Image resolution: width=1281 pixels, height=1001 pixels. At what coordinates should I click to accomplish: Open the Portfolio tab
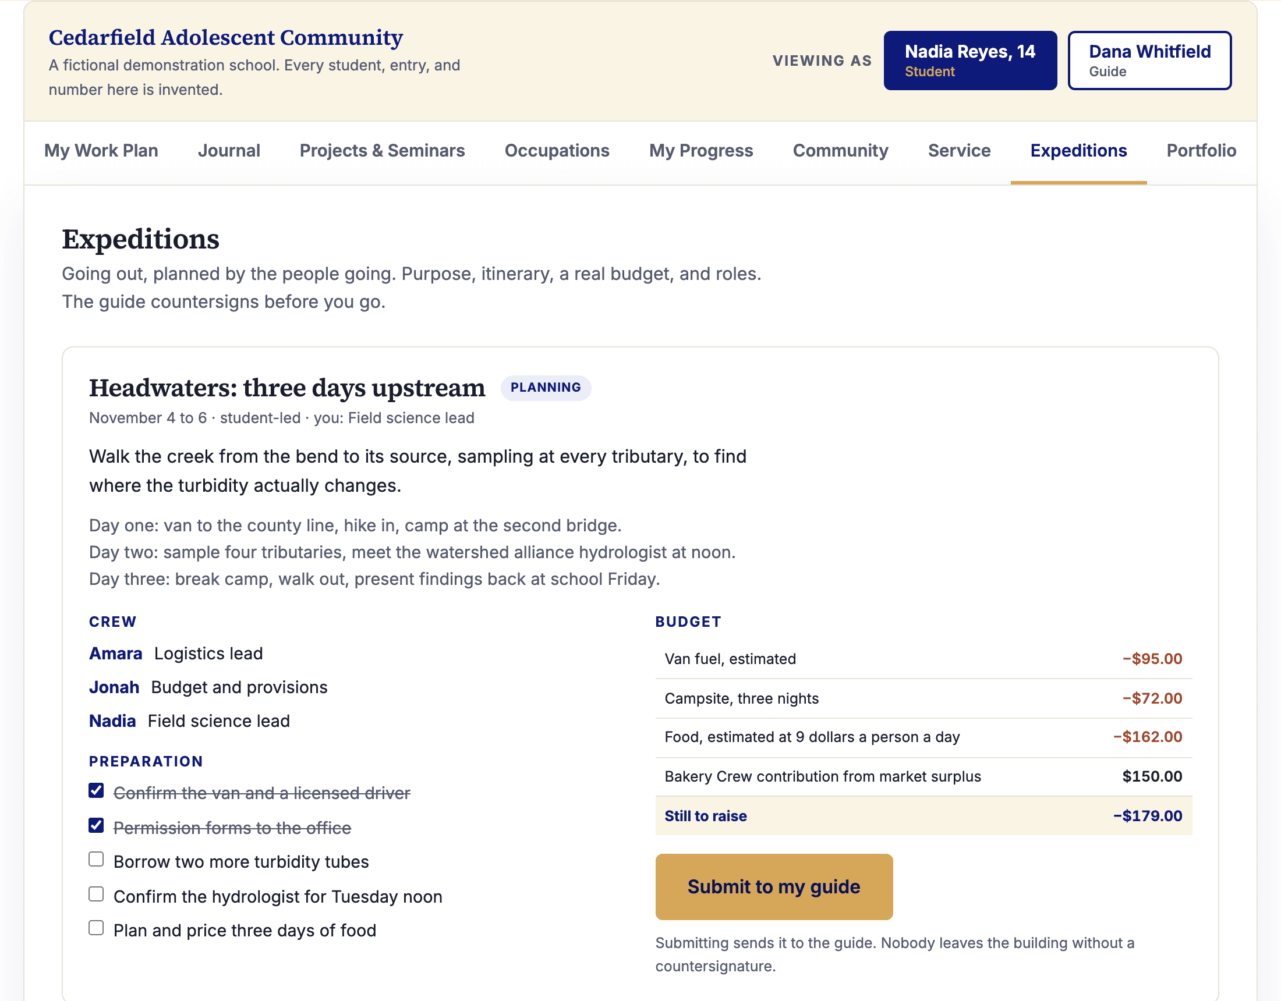click(1201, 151)
